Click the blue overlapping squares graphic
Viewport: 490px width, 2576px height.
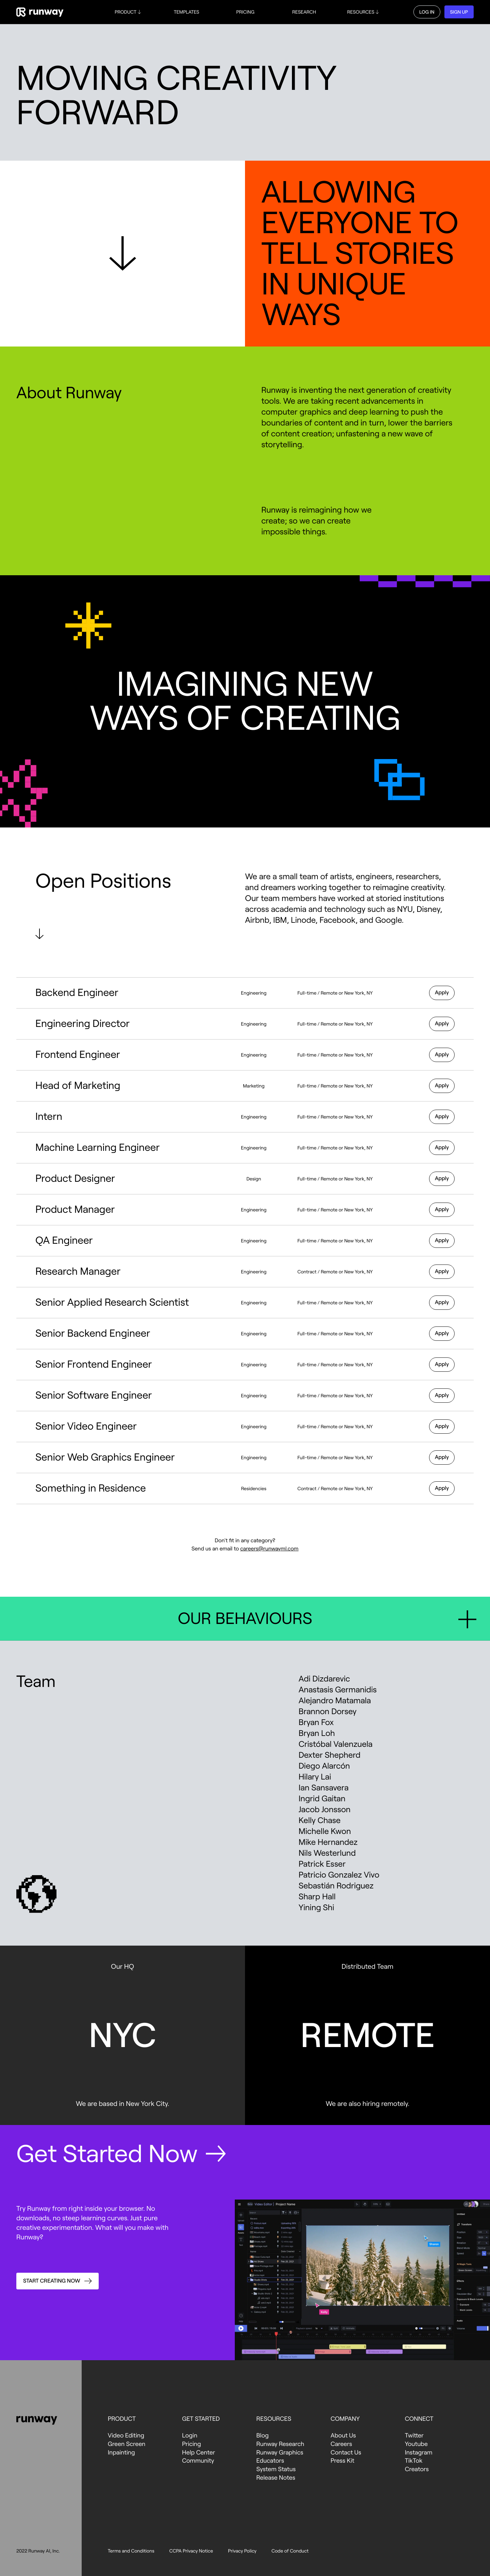point(399,779)
